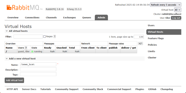The image size is (186, 93).
Task: Sort by the deliver / get column header
Action: point(129,48)
